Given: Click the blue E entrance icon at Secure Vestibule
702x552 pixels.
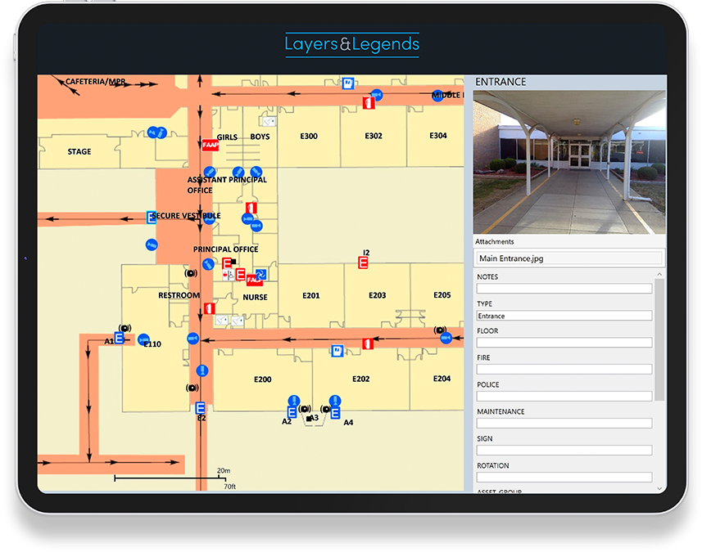Looking at the screenshot, I should tap(152, 218).
